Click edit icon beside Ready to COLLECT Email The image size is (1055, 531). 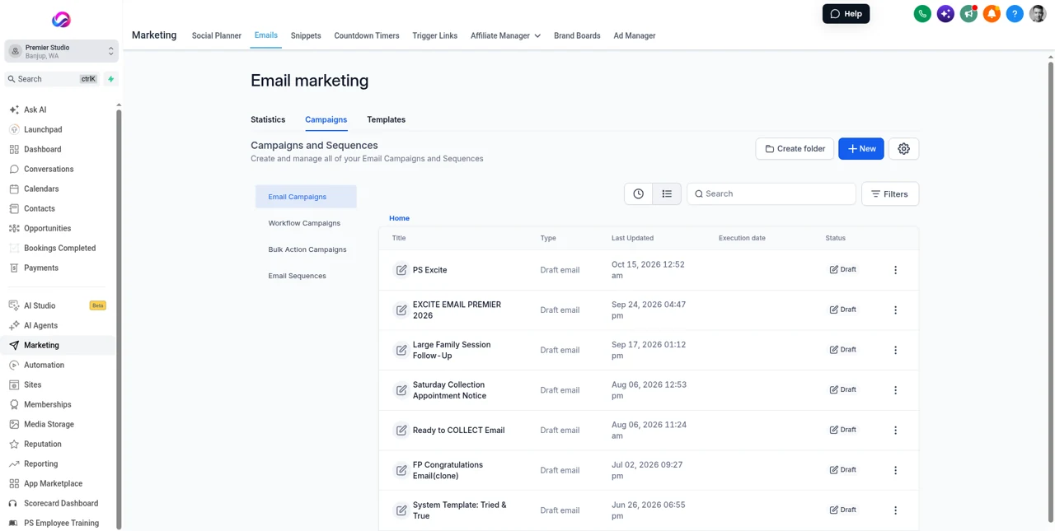(x=401, y=431)
